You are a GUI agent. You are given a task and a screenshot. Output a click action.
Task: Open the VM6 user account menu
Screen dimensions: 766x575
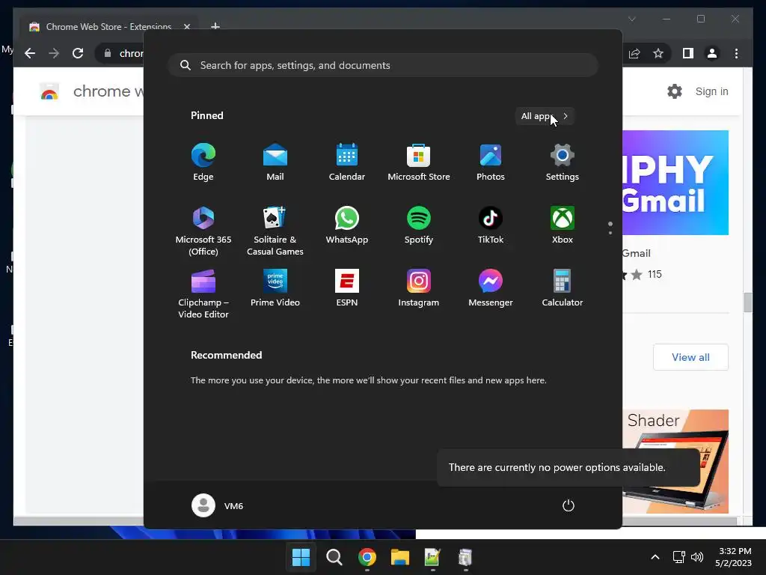pyautogui.click(x=218, y=505)
